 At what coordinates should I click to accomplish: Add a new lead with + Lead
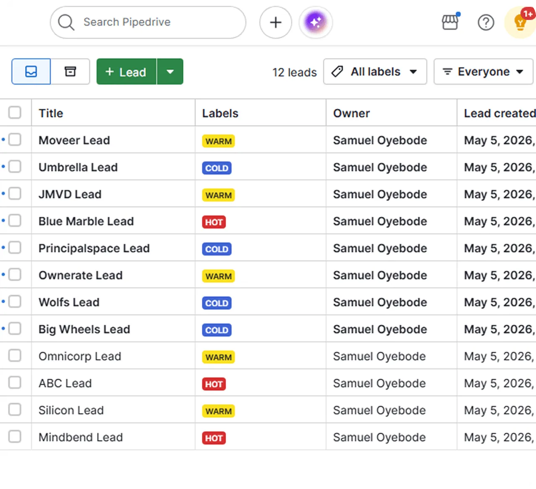tap(126, 72)
